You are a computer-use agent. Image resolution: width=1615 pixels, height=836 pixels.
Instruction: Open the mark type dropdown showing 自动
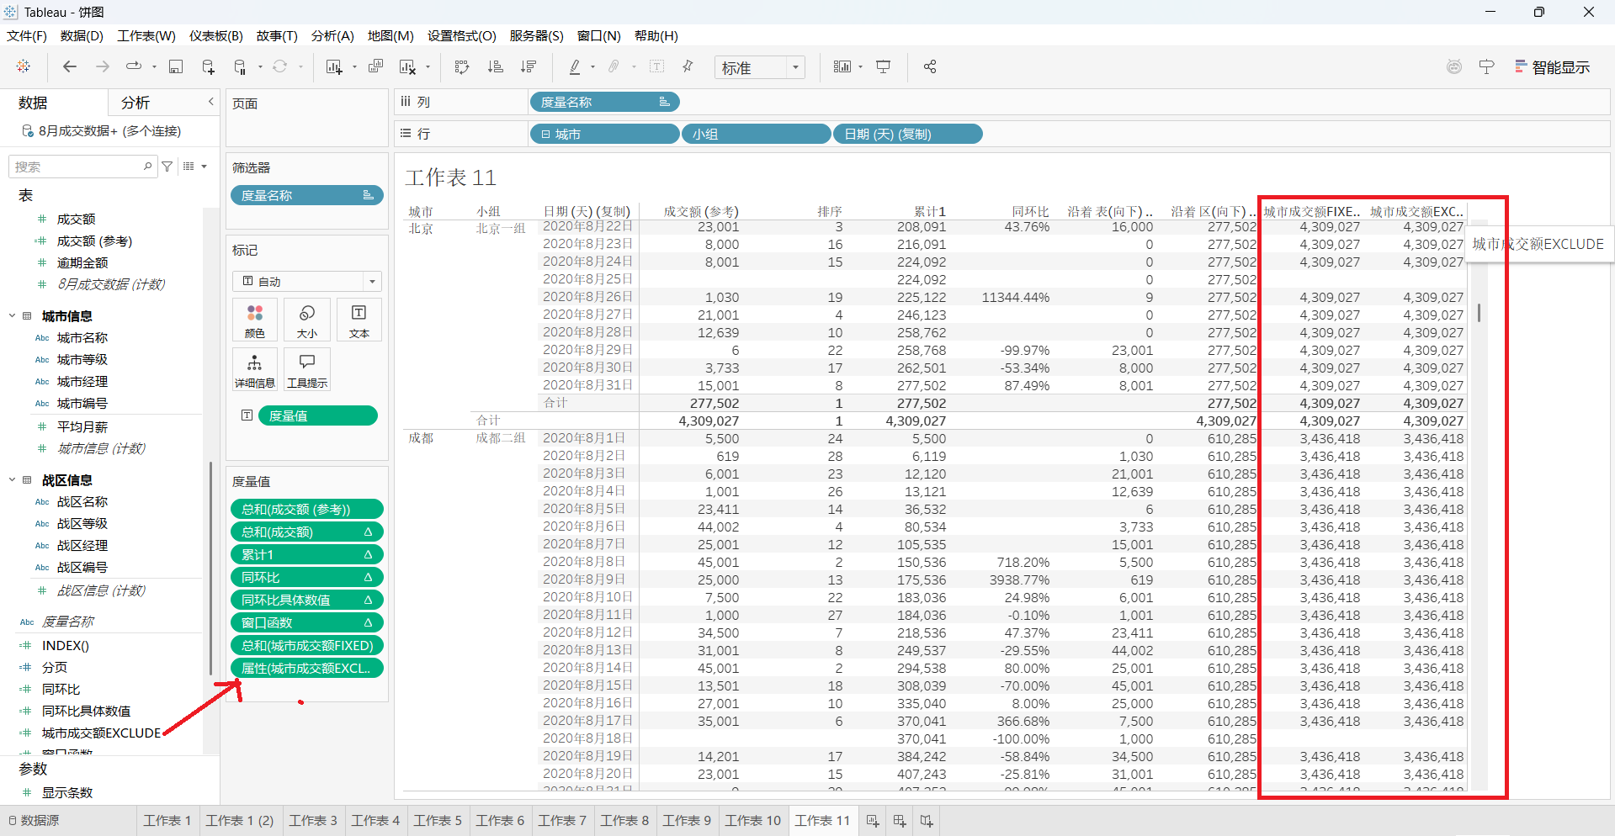(x=307, y=281)
